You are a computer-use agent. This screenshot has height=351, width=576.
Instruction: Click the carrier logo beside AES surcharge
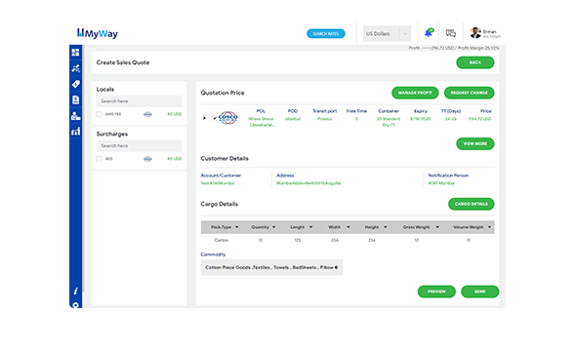click(147, 159)
